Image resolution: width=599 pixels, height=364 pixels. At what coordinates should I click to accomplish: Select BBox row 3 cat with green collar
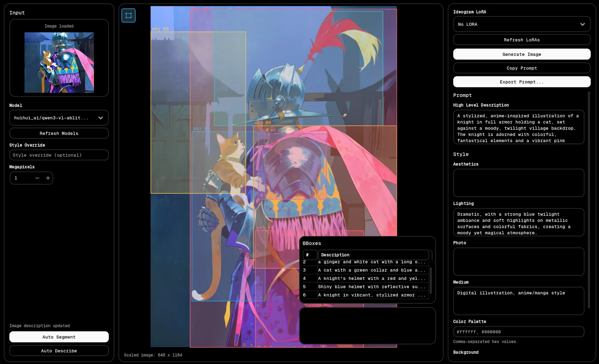pyautogui.click(x=365, y=270)
